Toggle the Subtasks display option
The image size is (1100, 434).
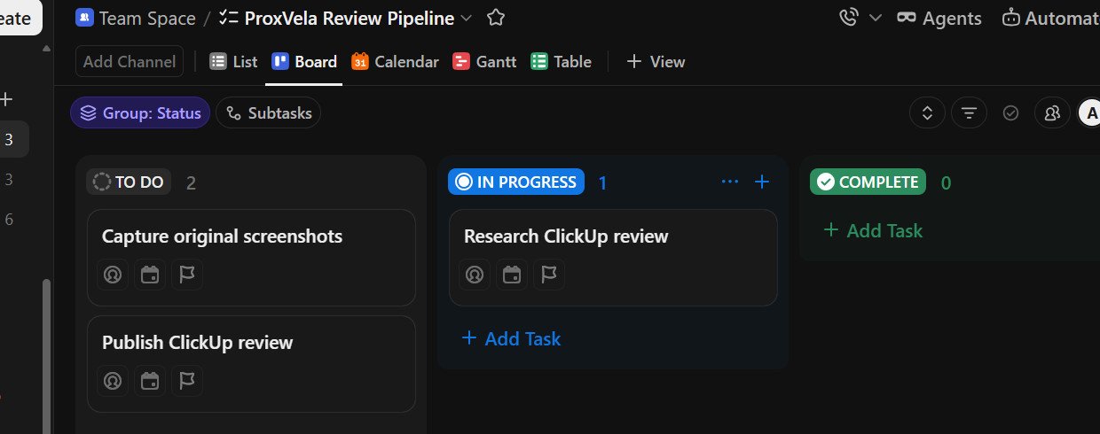(269, 113)
